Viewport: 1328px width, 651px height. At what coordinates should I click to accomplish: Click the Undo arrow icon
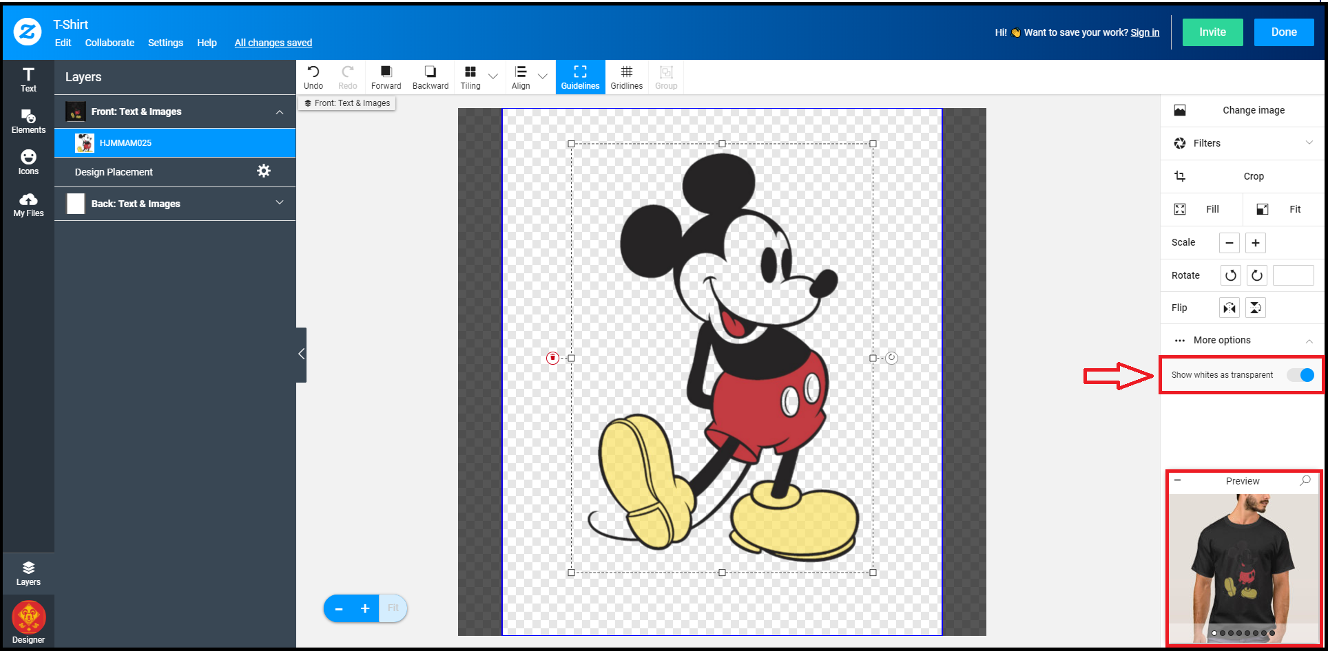coord(313,72)
